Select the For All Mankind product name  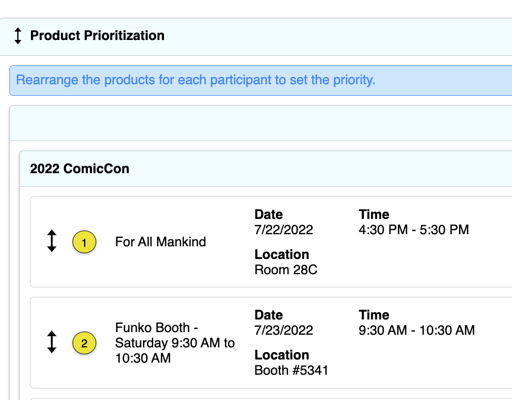(161, 242)
